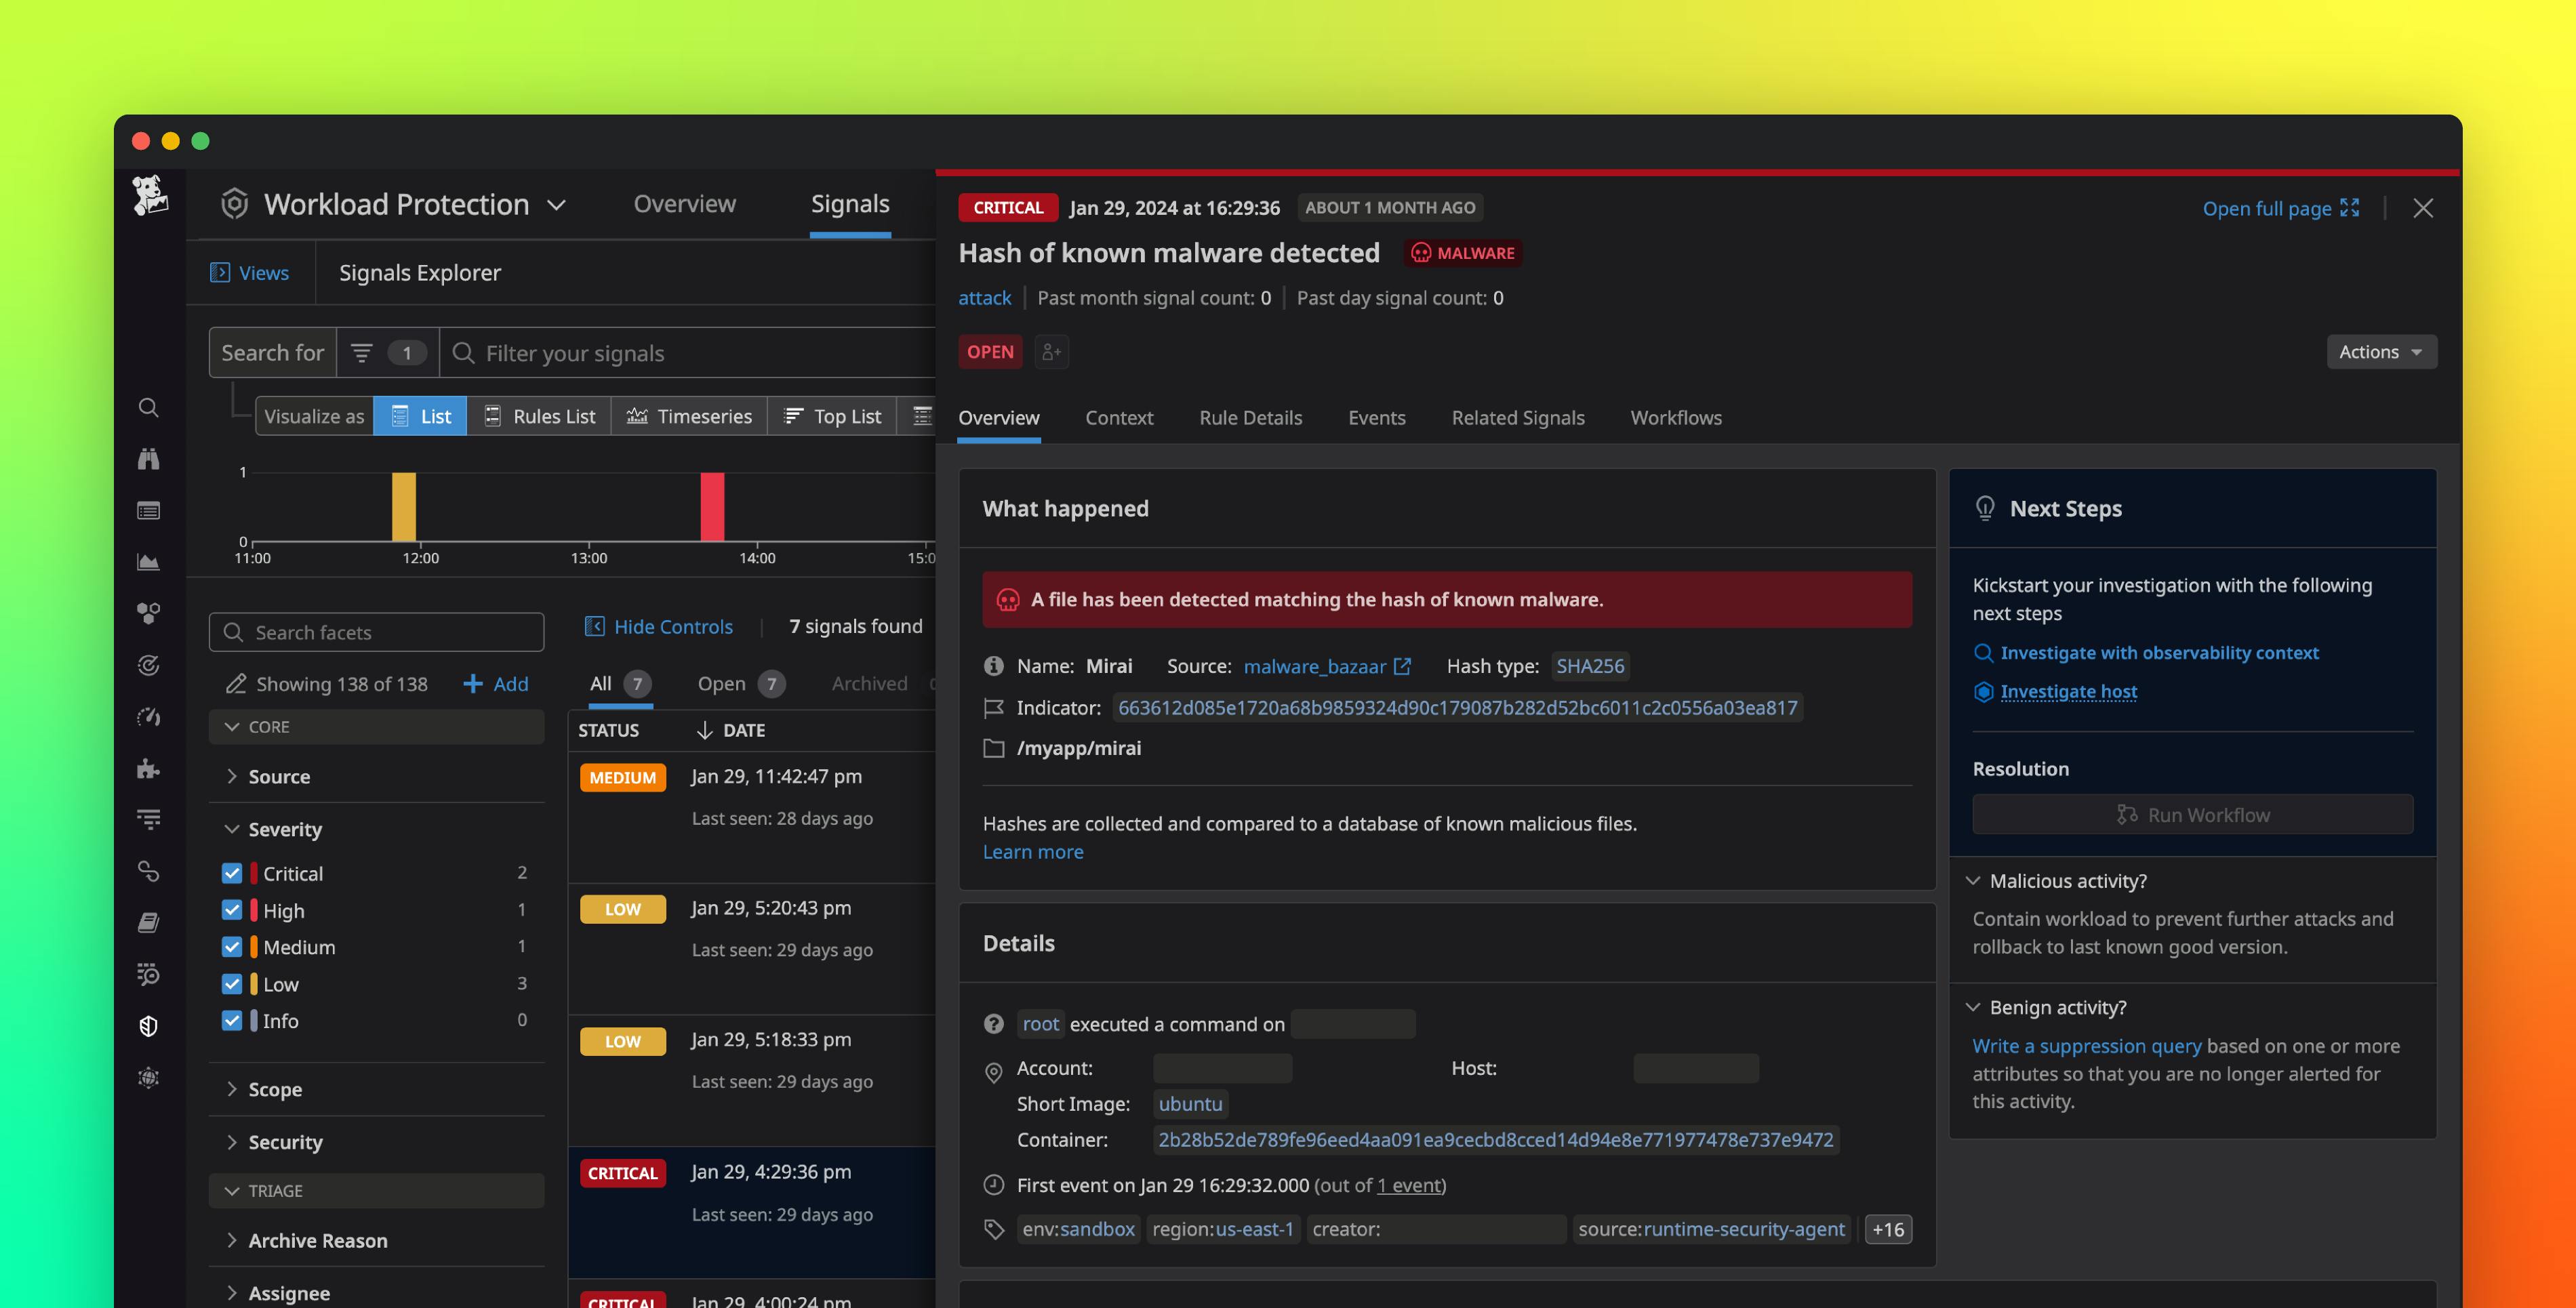2576x1308 pixels.
Task: Uncheck the Critical severity filter
Action: pyautogui.click(x=232, y=872)
